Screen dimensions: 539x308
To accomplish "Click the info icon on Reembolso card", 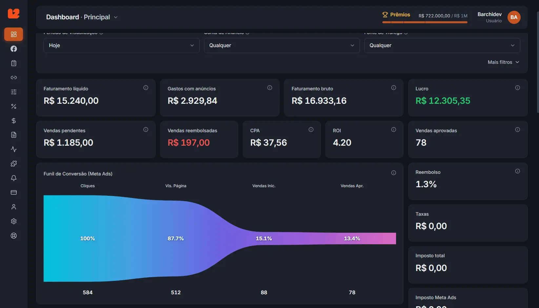I will point(517,171).
